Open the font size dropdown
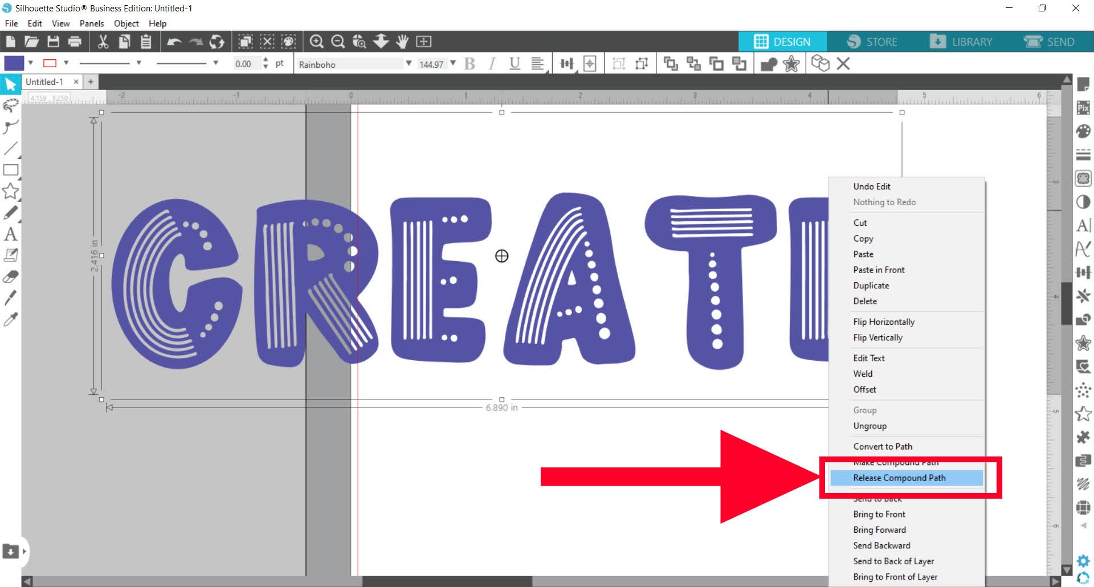This screenshot has height=587, width=1094. pos(453,63)
